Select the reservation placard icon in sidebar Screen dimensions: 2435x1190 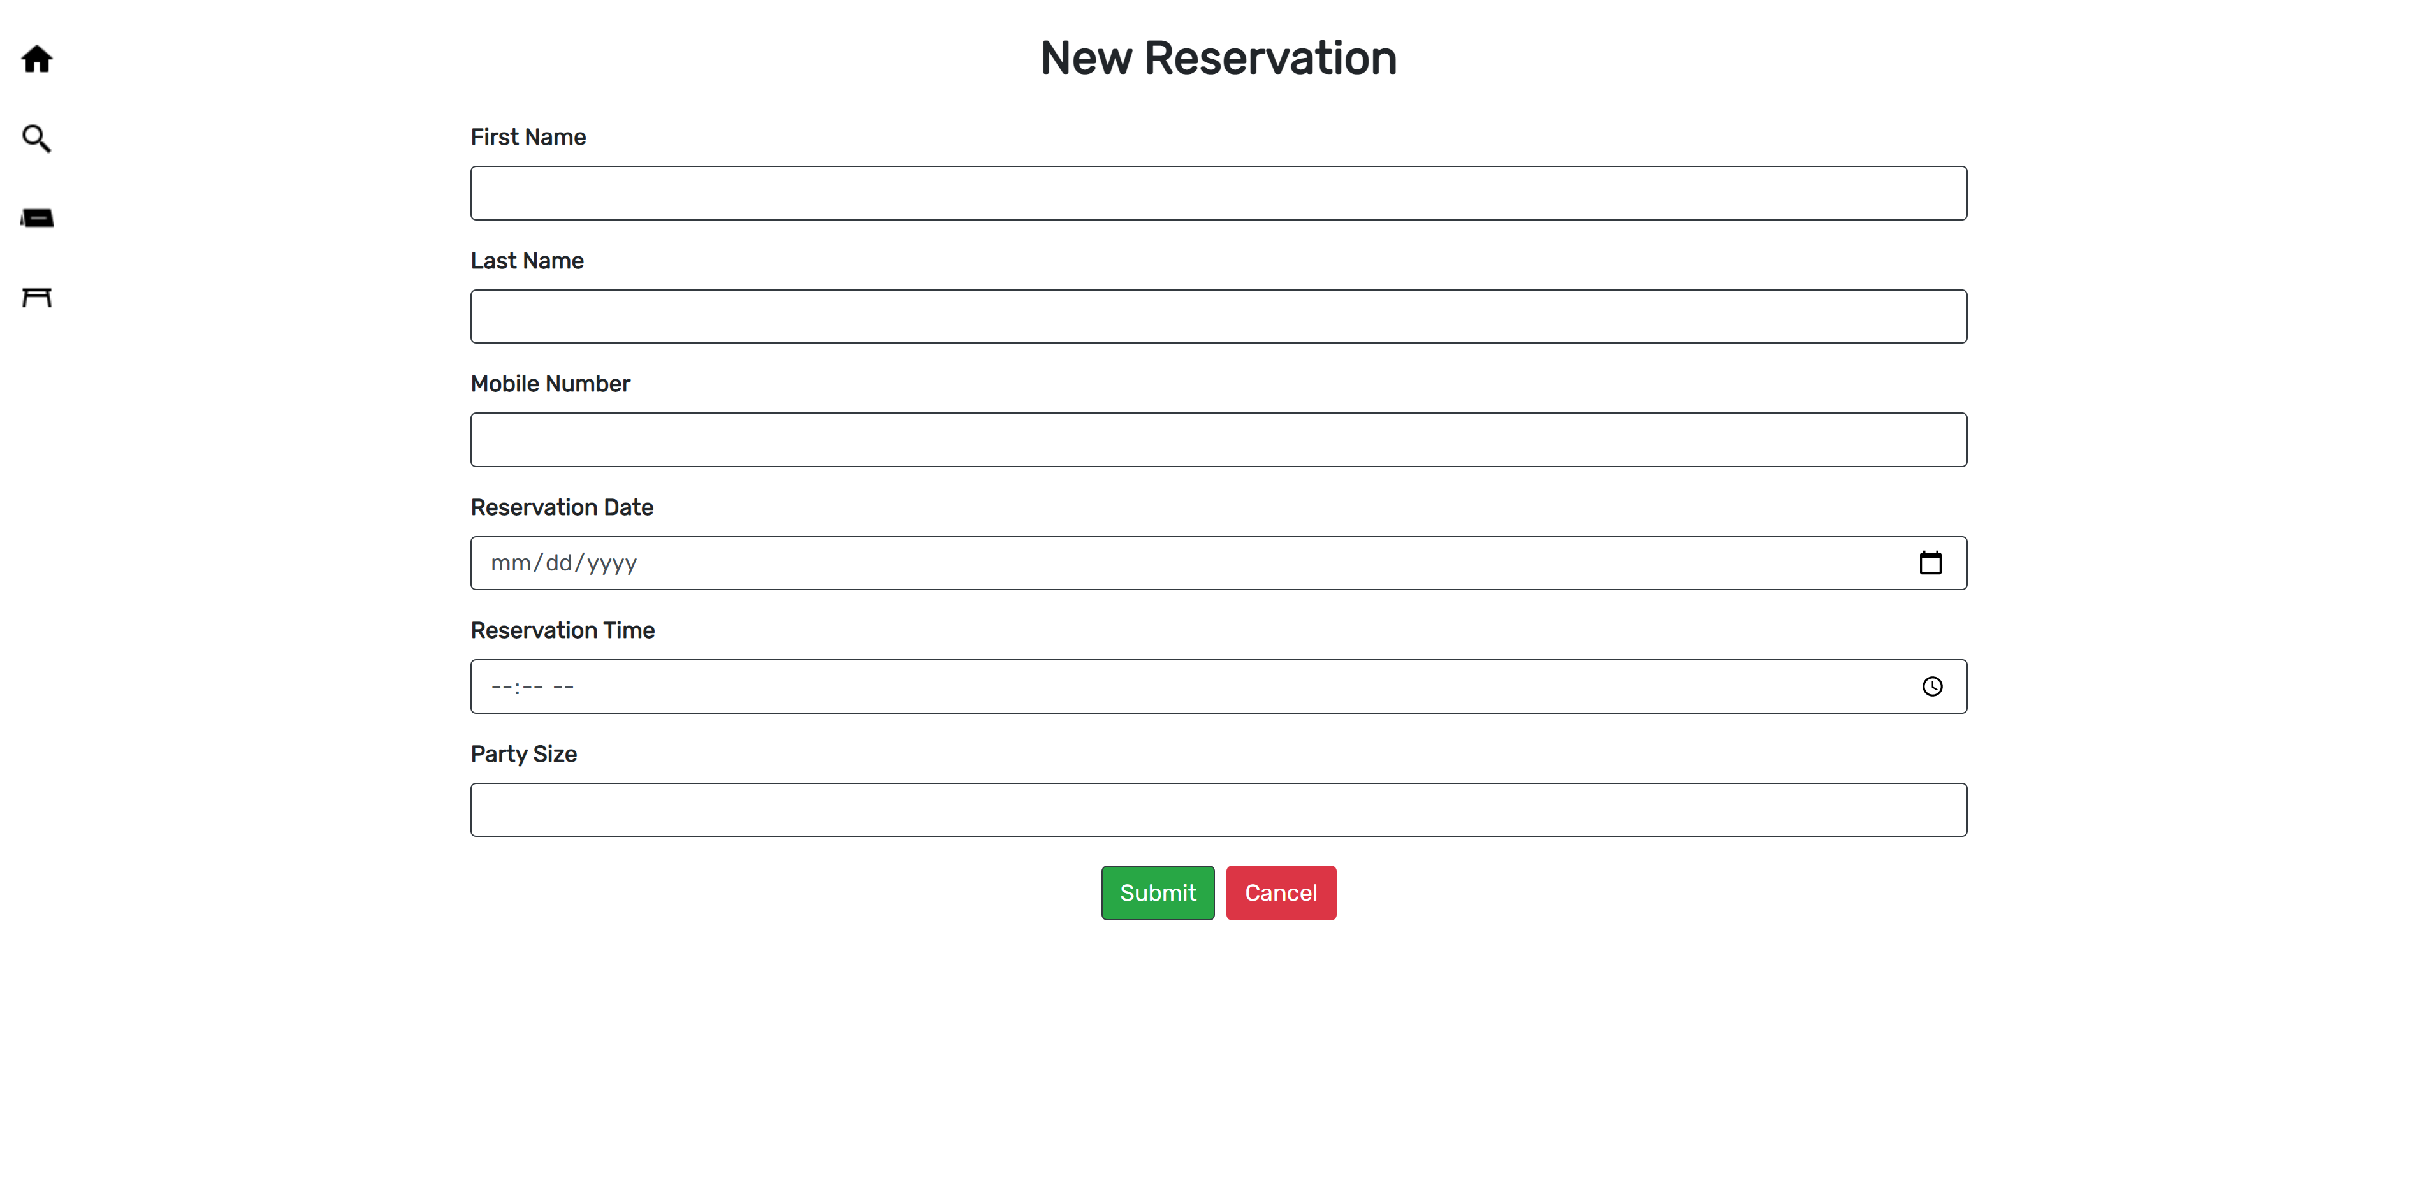click(x=37, y=217)
